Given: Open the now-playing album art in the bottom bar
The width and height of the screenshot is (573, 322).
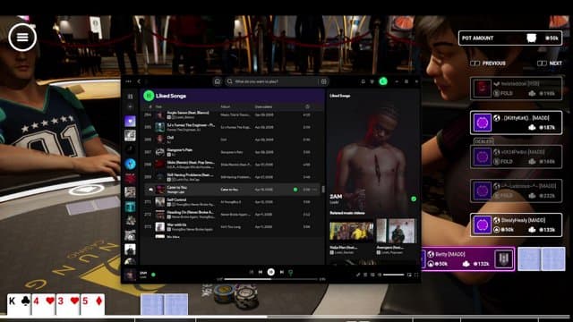Looking at the screenshot, I should (x=130, y=275).
